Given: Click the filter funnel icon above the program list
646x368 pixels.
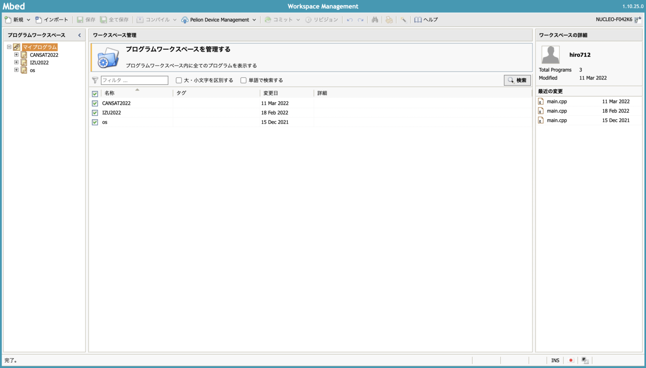Looking at the screenshot, I should click(x=95, y=80).
